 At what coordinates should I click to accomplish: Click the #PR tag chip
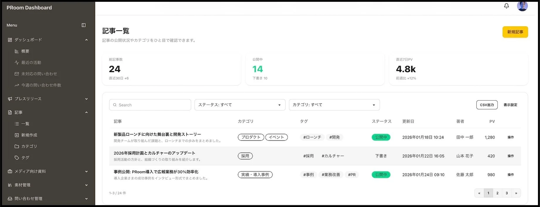[352, 175]
